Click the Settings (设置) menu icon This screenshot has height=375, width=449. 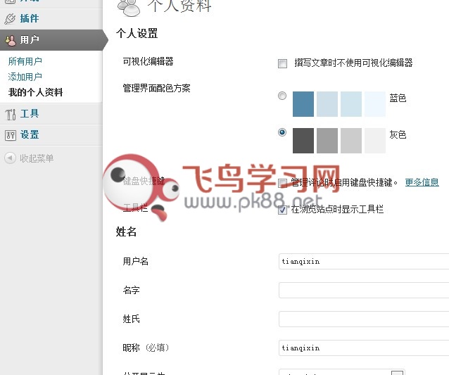(x=10, y=135)
